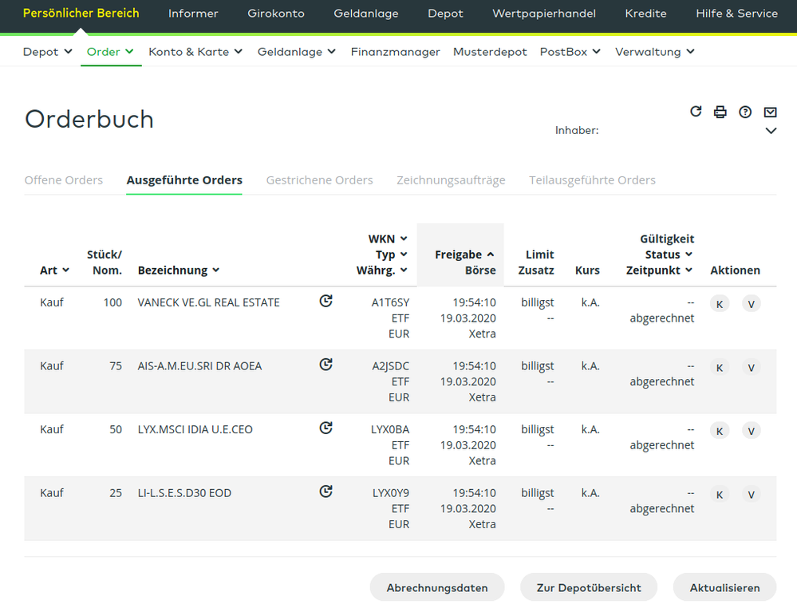Click repeat order icon for LYX.MSCI IDIA U.E.CEO
Image resolution: width=797 pixels, height=608 pixels.
click(x=326, y=428)
